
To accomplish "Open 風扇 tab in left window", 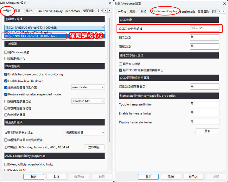I will click(18, 11).
